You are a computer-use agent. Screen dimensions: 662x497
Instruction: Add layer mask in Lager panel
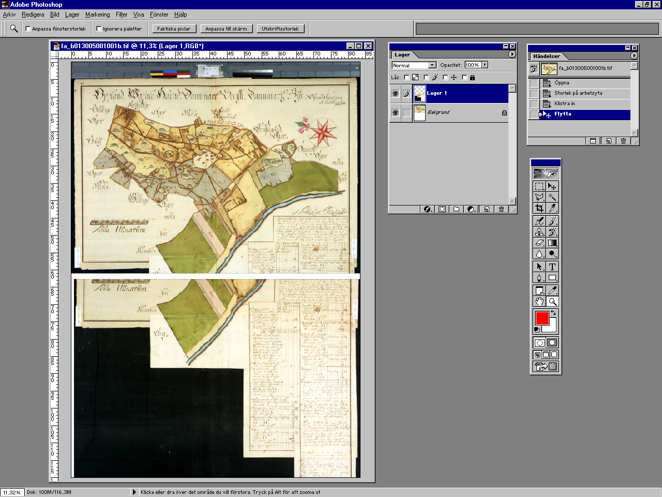click(x=442, y=209)
